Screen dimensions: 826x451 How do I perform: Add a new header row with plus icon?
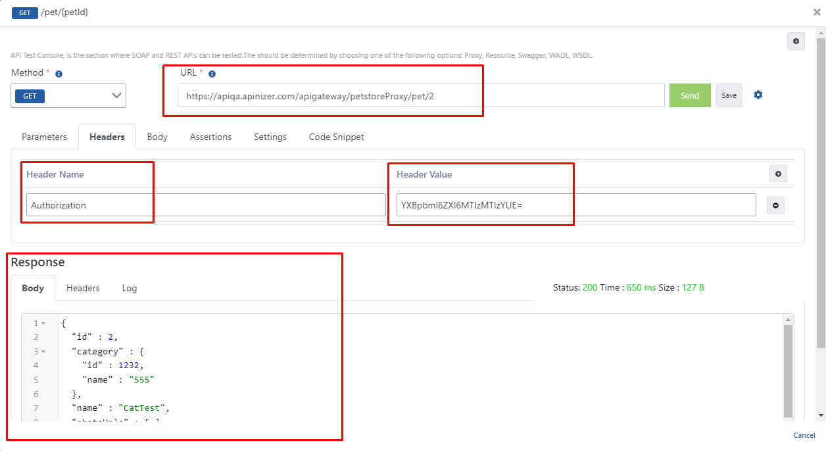[778, 174]
